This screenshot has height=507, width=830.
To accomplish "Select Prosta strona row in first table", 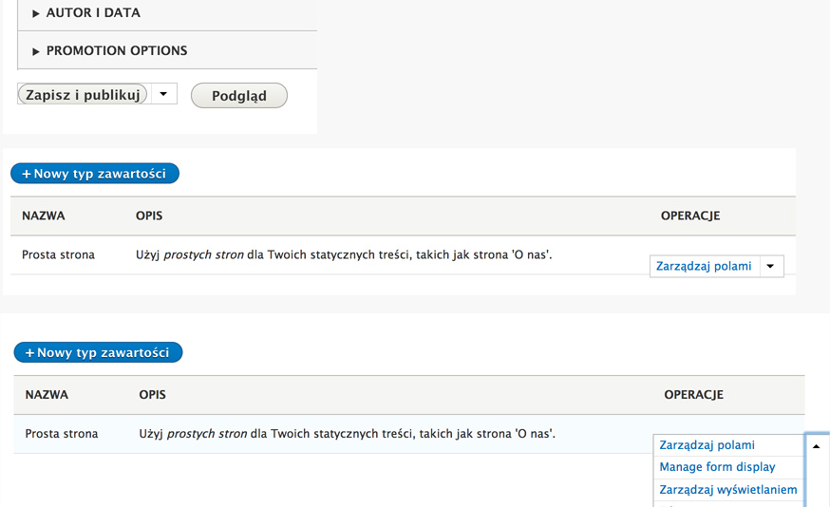I will (x=58, y=255).
